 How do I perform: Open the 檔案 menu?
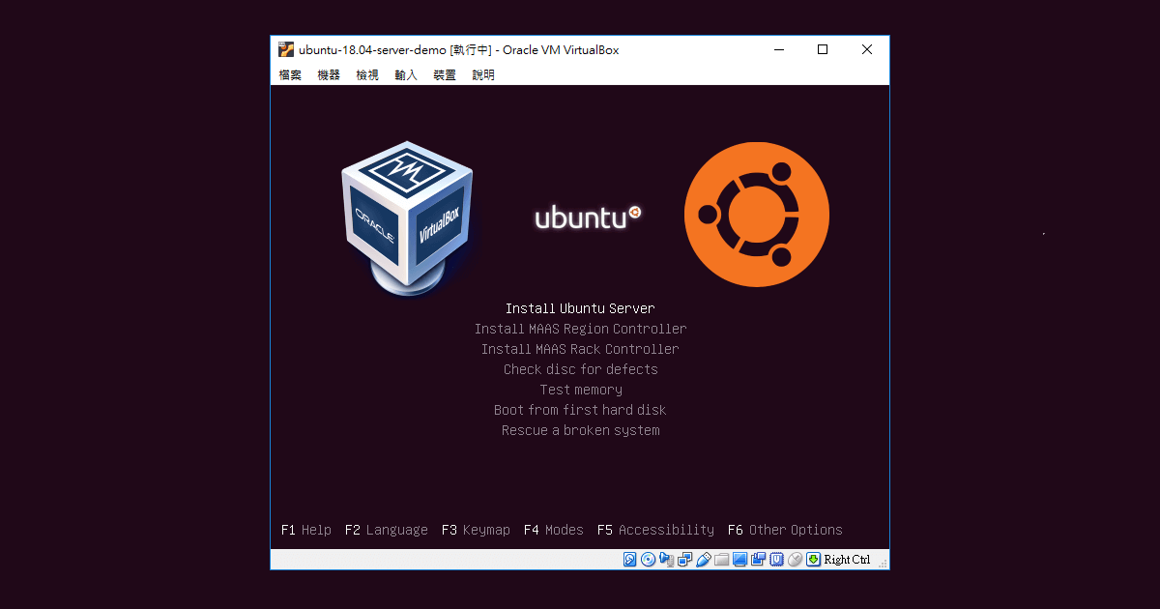(290, 74)
